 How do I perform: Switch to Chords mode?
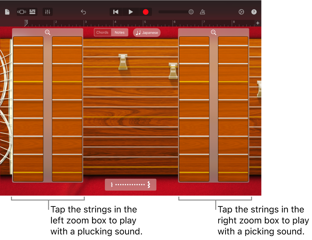click(102, 32)
